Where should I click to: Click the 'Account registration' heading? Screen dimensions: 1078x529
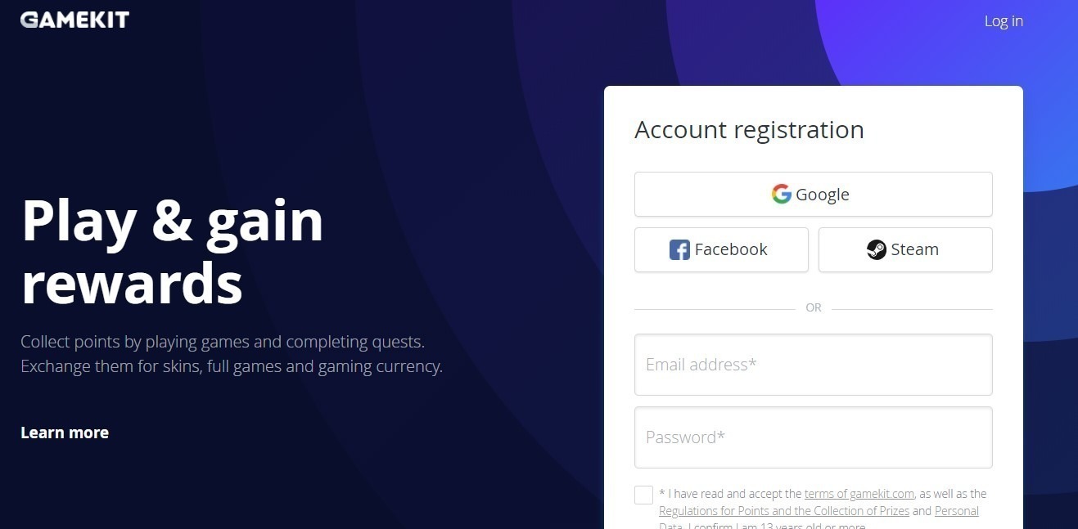coord(749,130)
